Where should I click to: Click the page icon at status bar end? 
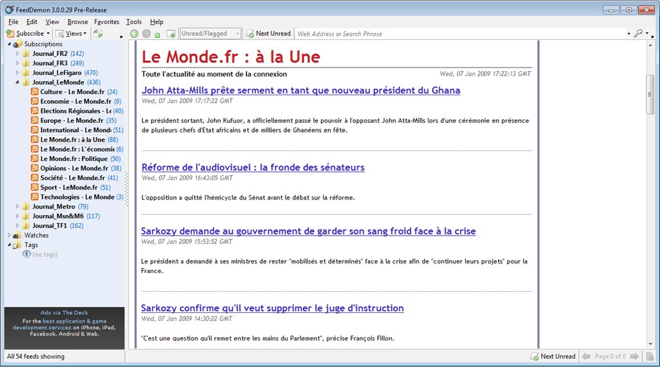tap(650, 357)
